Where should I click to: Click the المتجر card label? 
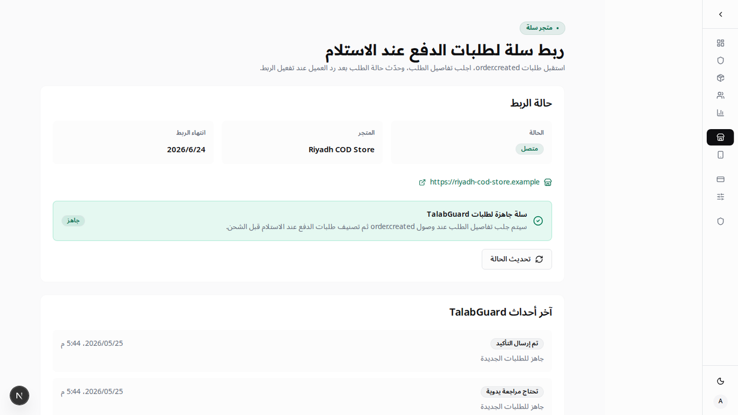pos(366,133)
